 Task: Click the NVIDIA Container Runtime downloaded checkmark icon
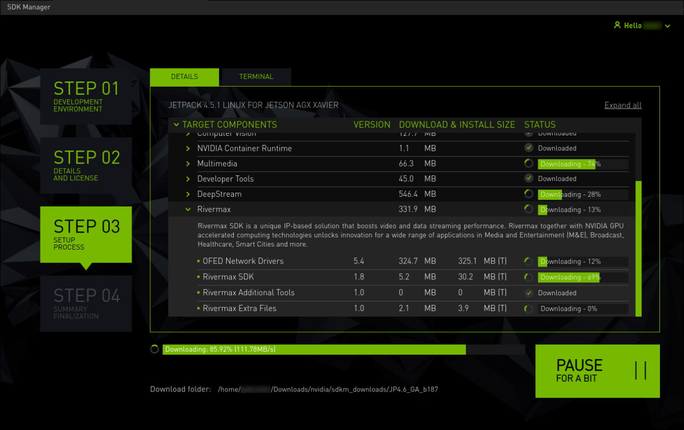coord(529,148)
